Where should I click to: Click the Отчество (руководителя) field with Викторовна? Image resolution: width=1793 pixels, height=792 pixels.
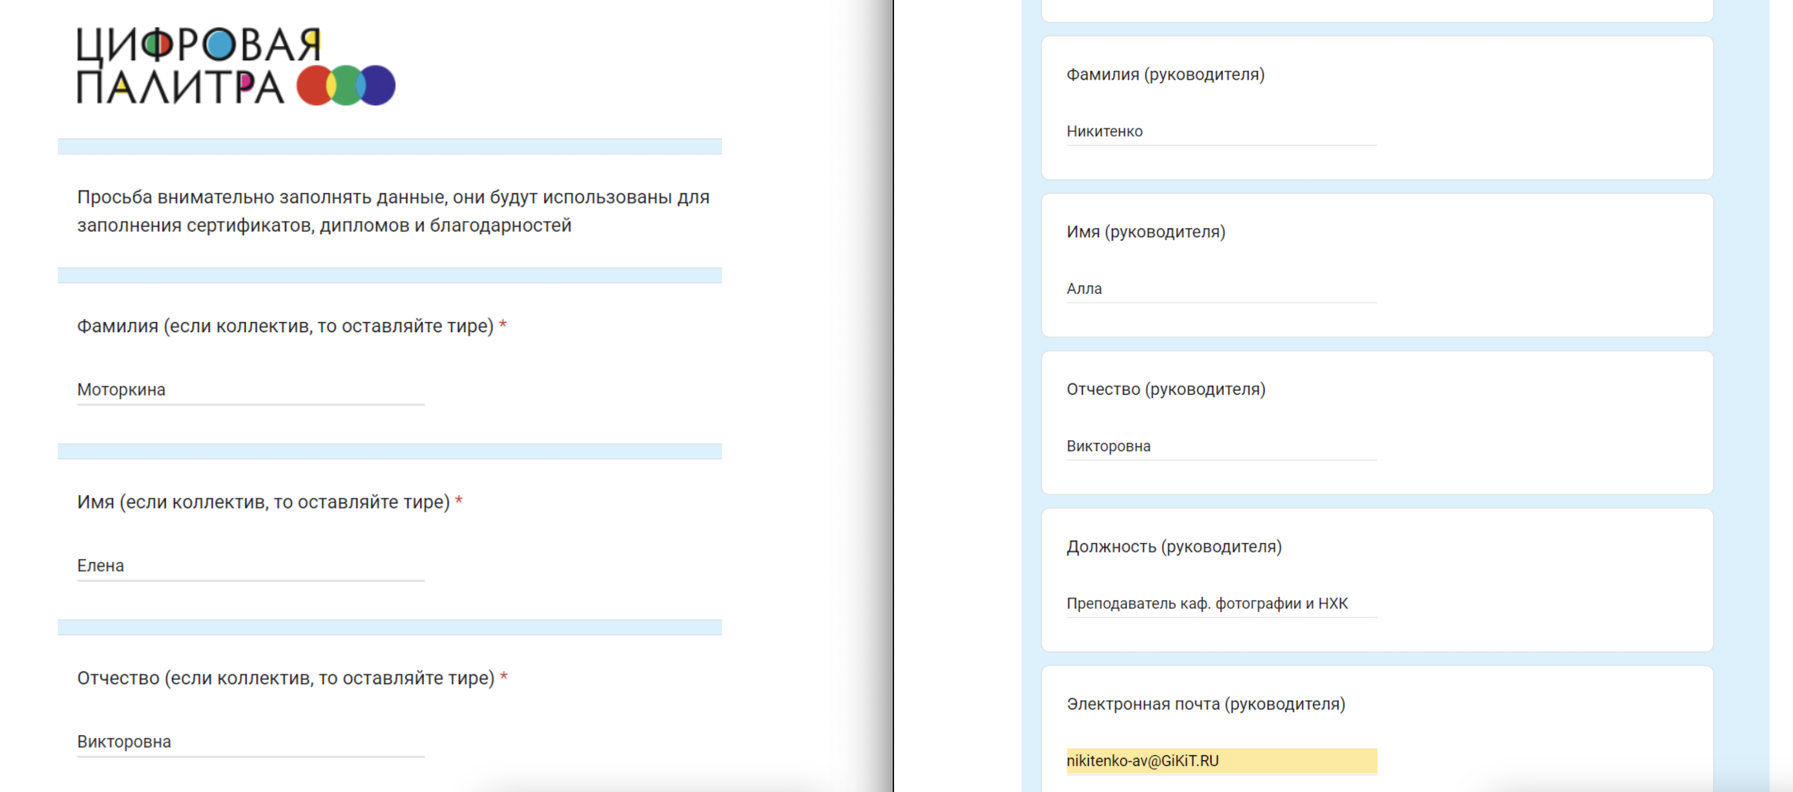click(x=1222, y=446)
